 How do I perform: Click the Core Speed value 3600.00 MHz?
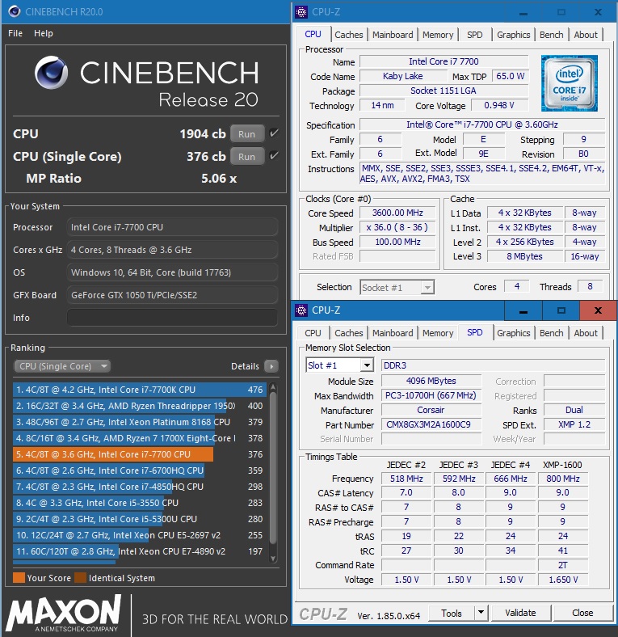pos(397,213)
